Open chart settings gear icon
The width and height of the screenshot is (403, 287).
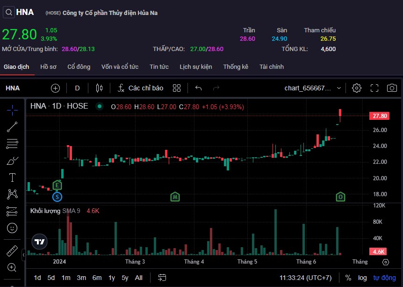(x=357, y=88)
